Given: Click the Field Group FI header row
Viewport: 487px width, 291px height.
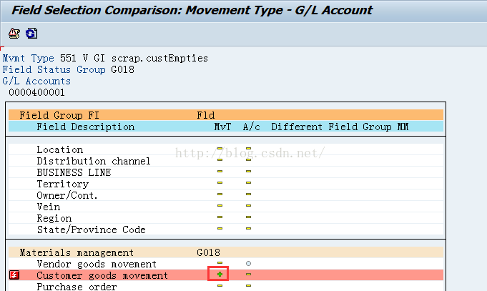Looking at the screenshot, I should point(226,115).
